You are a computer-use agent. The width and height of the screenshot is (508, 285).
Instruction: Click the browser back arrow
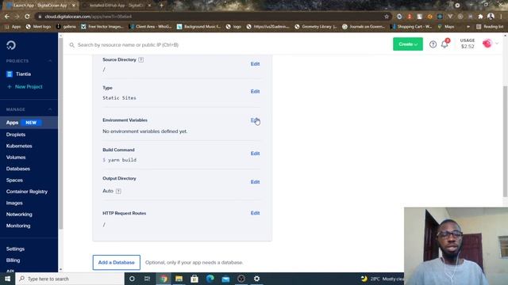pos(7,17)
